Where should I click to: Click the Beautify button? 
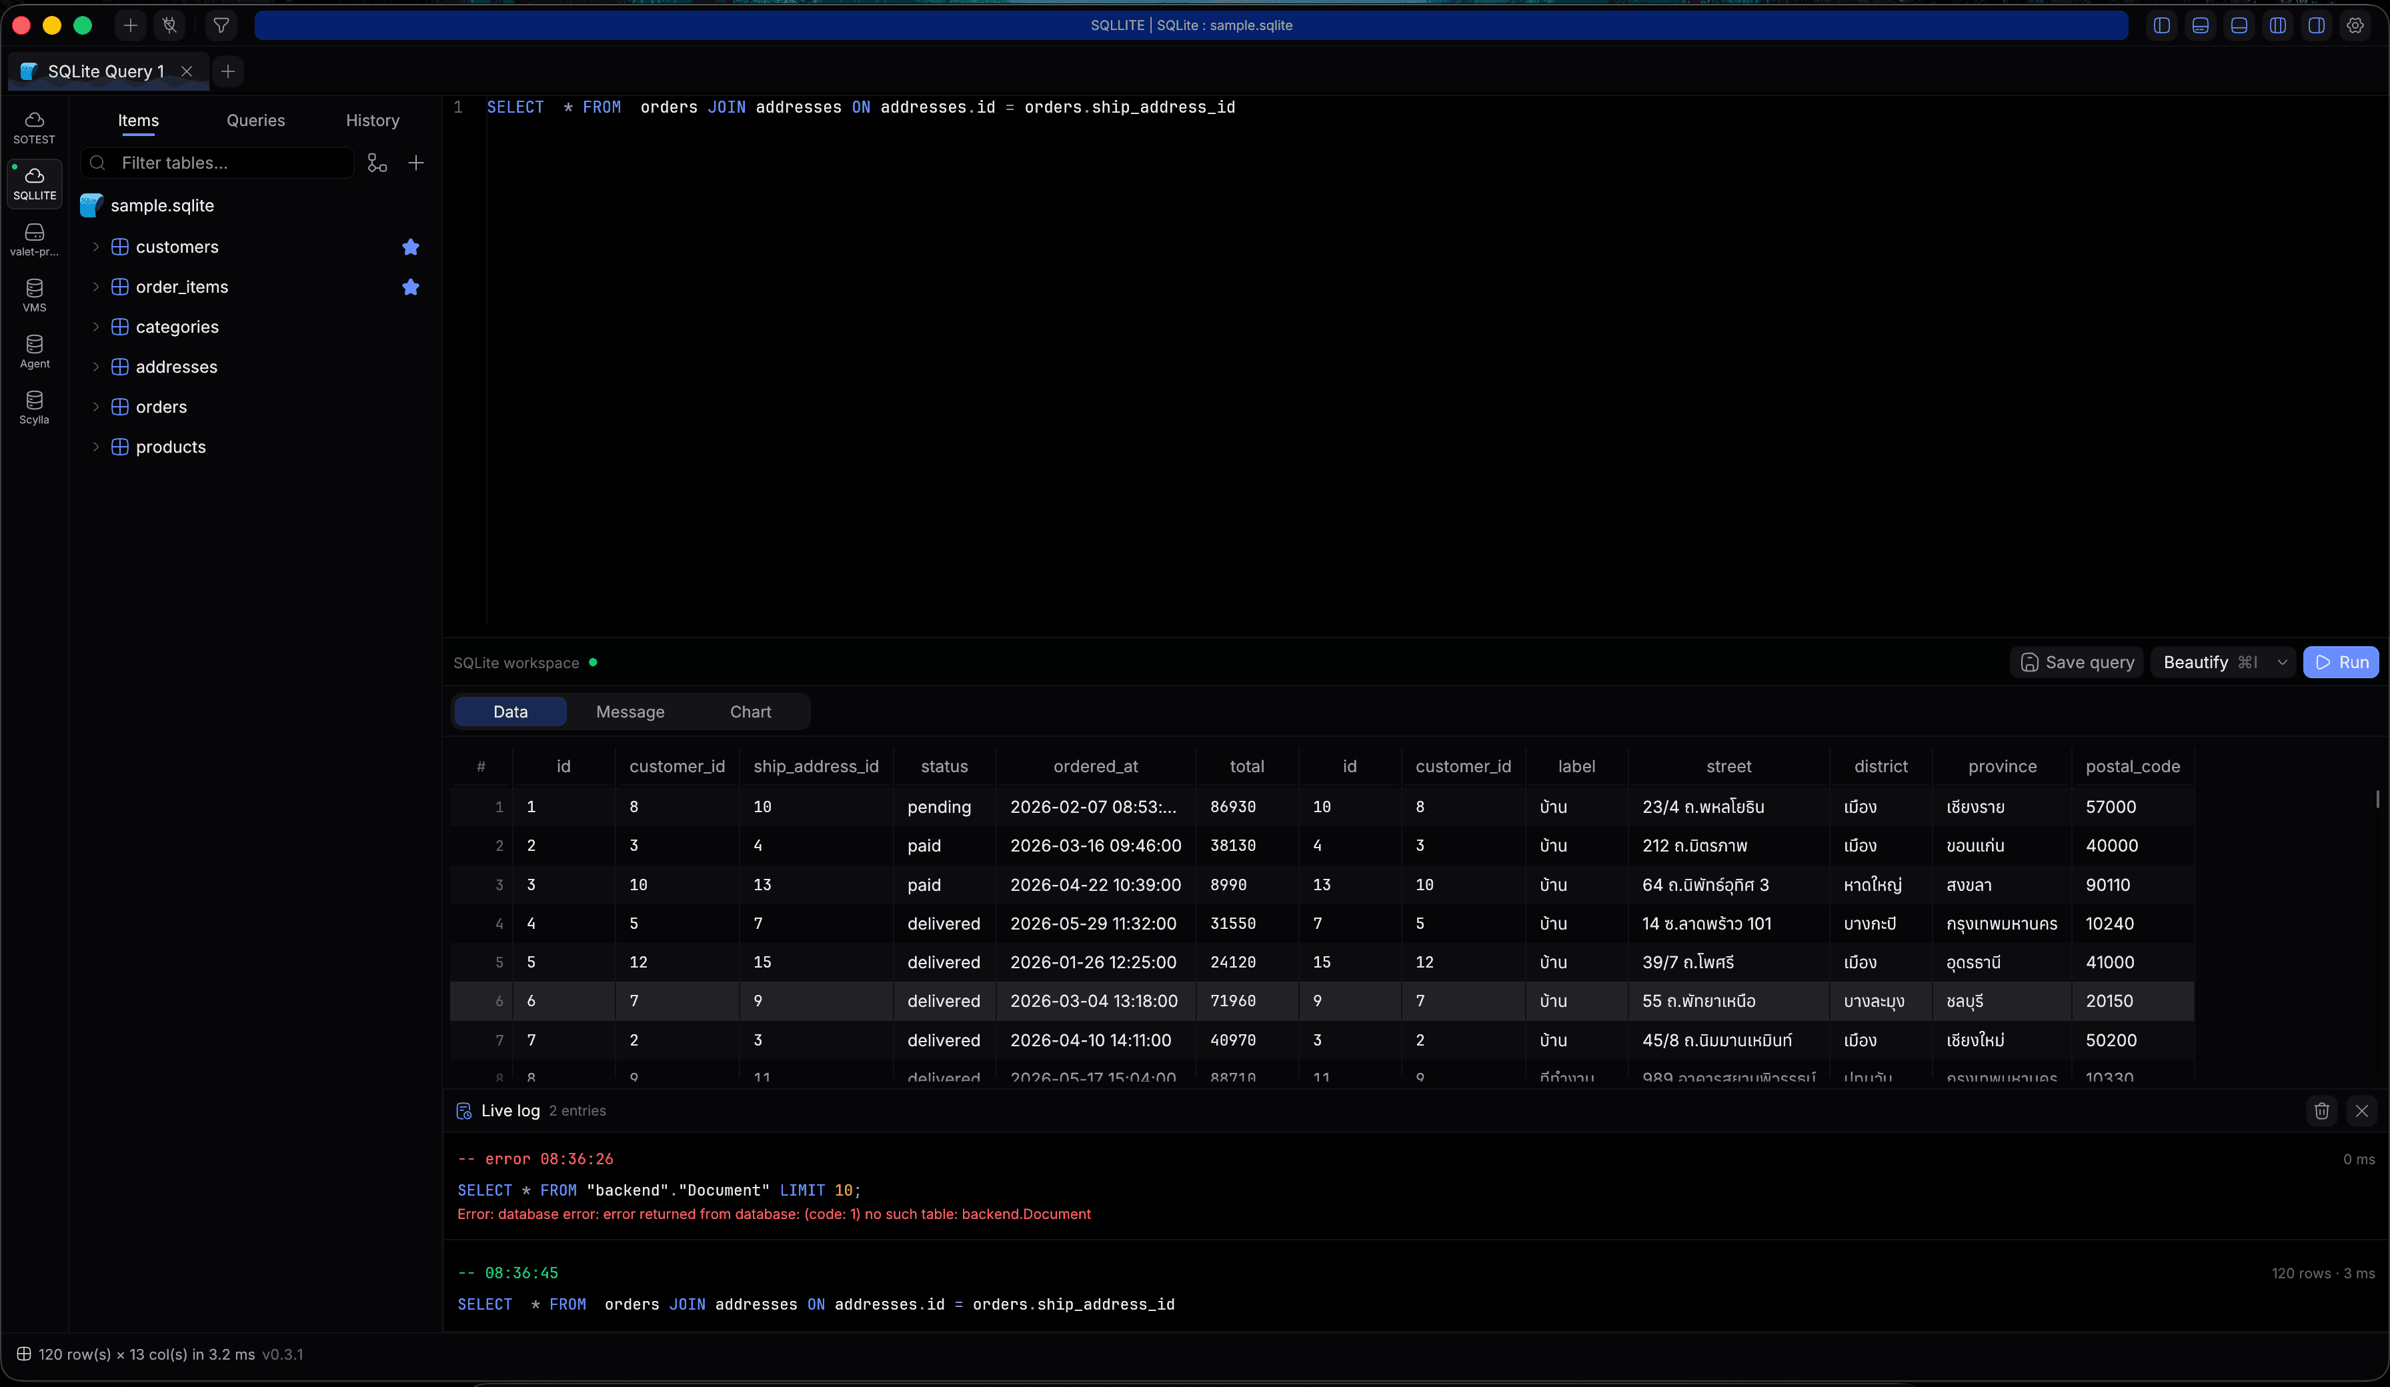[x=2210, y=662]
